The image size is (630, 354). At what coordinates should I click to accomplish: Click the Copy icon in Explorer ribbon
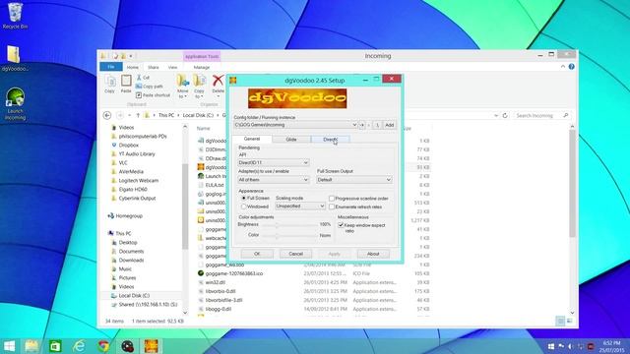pos(110,84)
